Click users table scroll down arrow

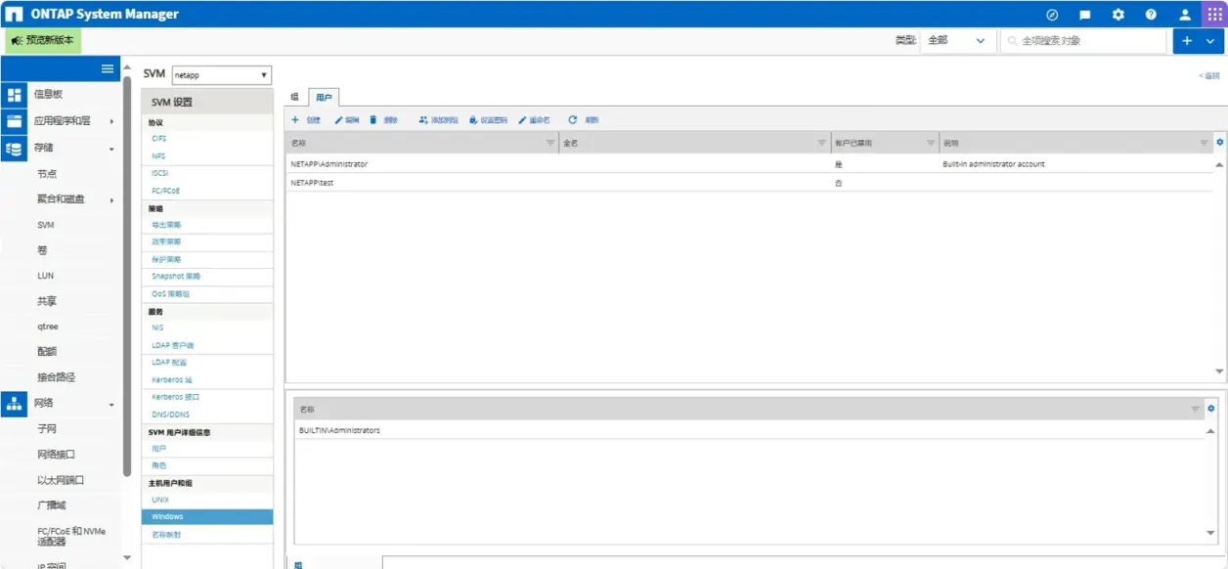pos(1219,372)
